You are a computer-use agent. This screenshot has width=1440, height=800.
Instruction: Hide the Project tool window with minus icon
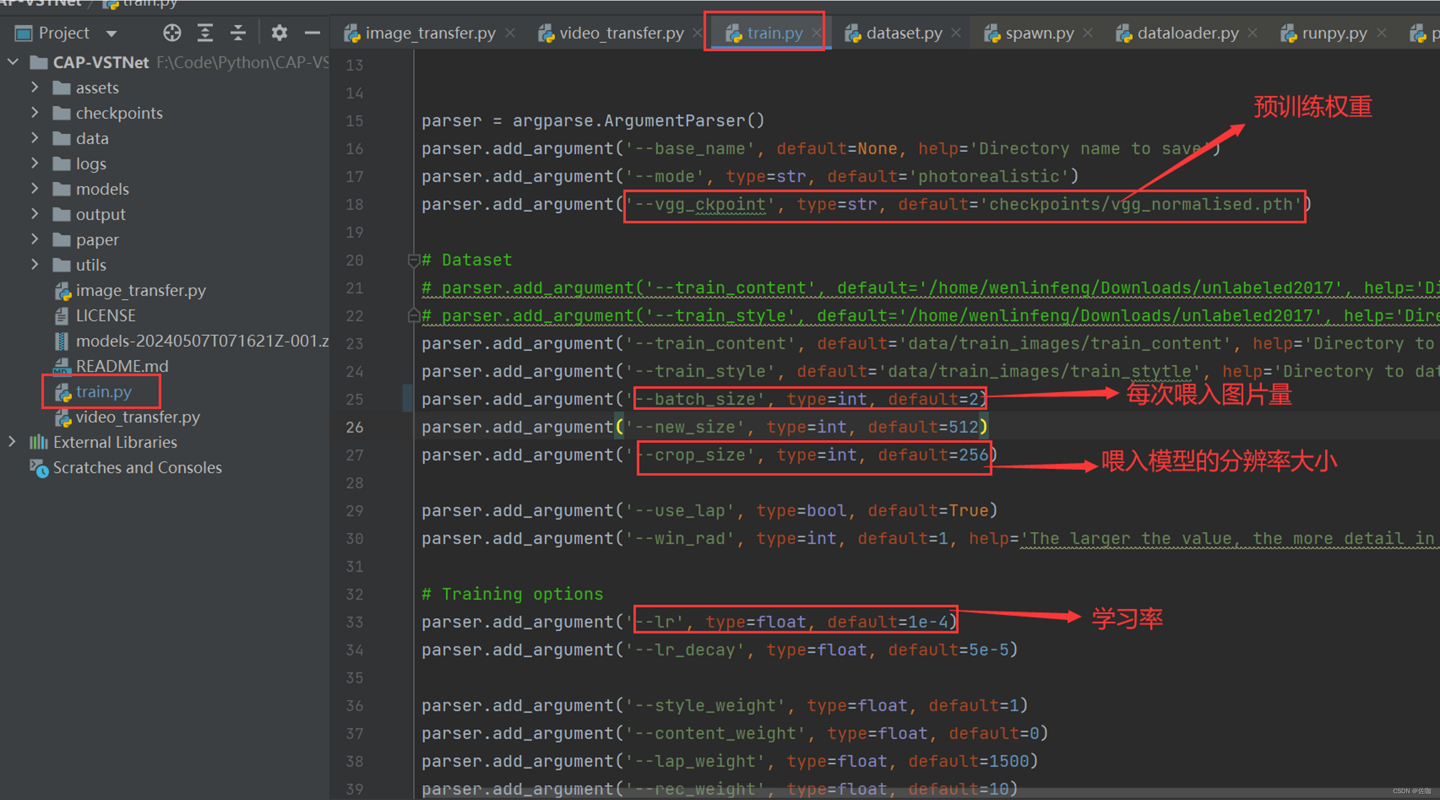click(312, 33)
